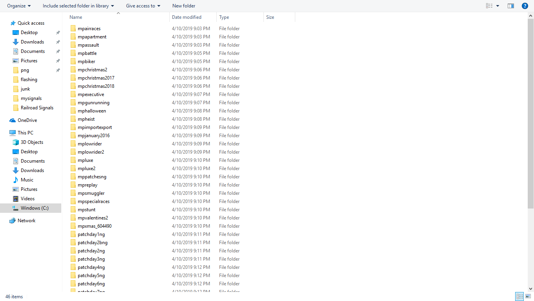This screenshot has height=301, width=534.
Task: Toggle the preview pane icon
Action: pos(511,6)
